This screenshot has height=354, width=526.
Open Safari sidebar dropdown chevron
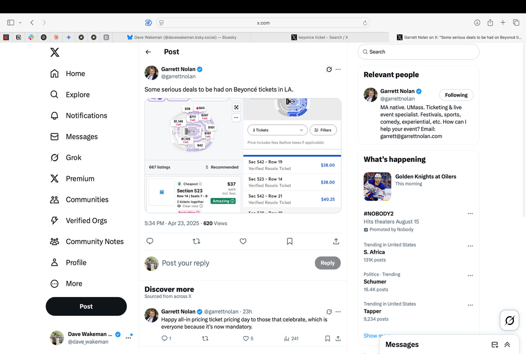[x=20, y=22]
